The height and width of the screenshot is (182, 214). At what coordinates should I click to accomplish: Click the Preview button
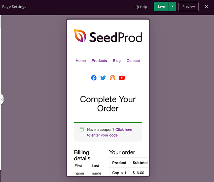(x=188, y=6)
